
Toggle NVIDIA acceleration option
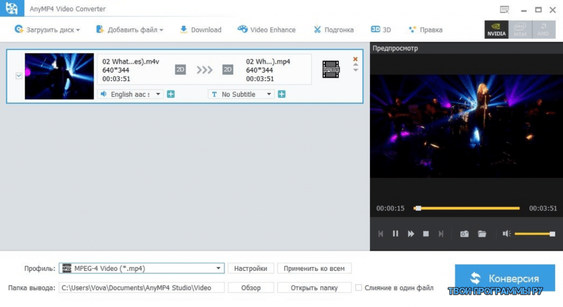tap(496, 30)
